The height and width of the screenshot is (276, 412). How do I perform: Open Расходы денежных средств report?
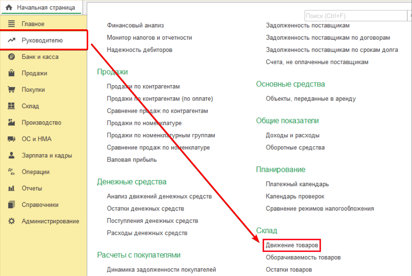[x=147, y=233]
